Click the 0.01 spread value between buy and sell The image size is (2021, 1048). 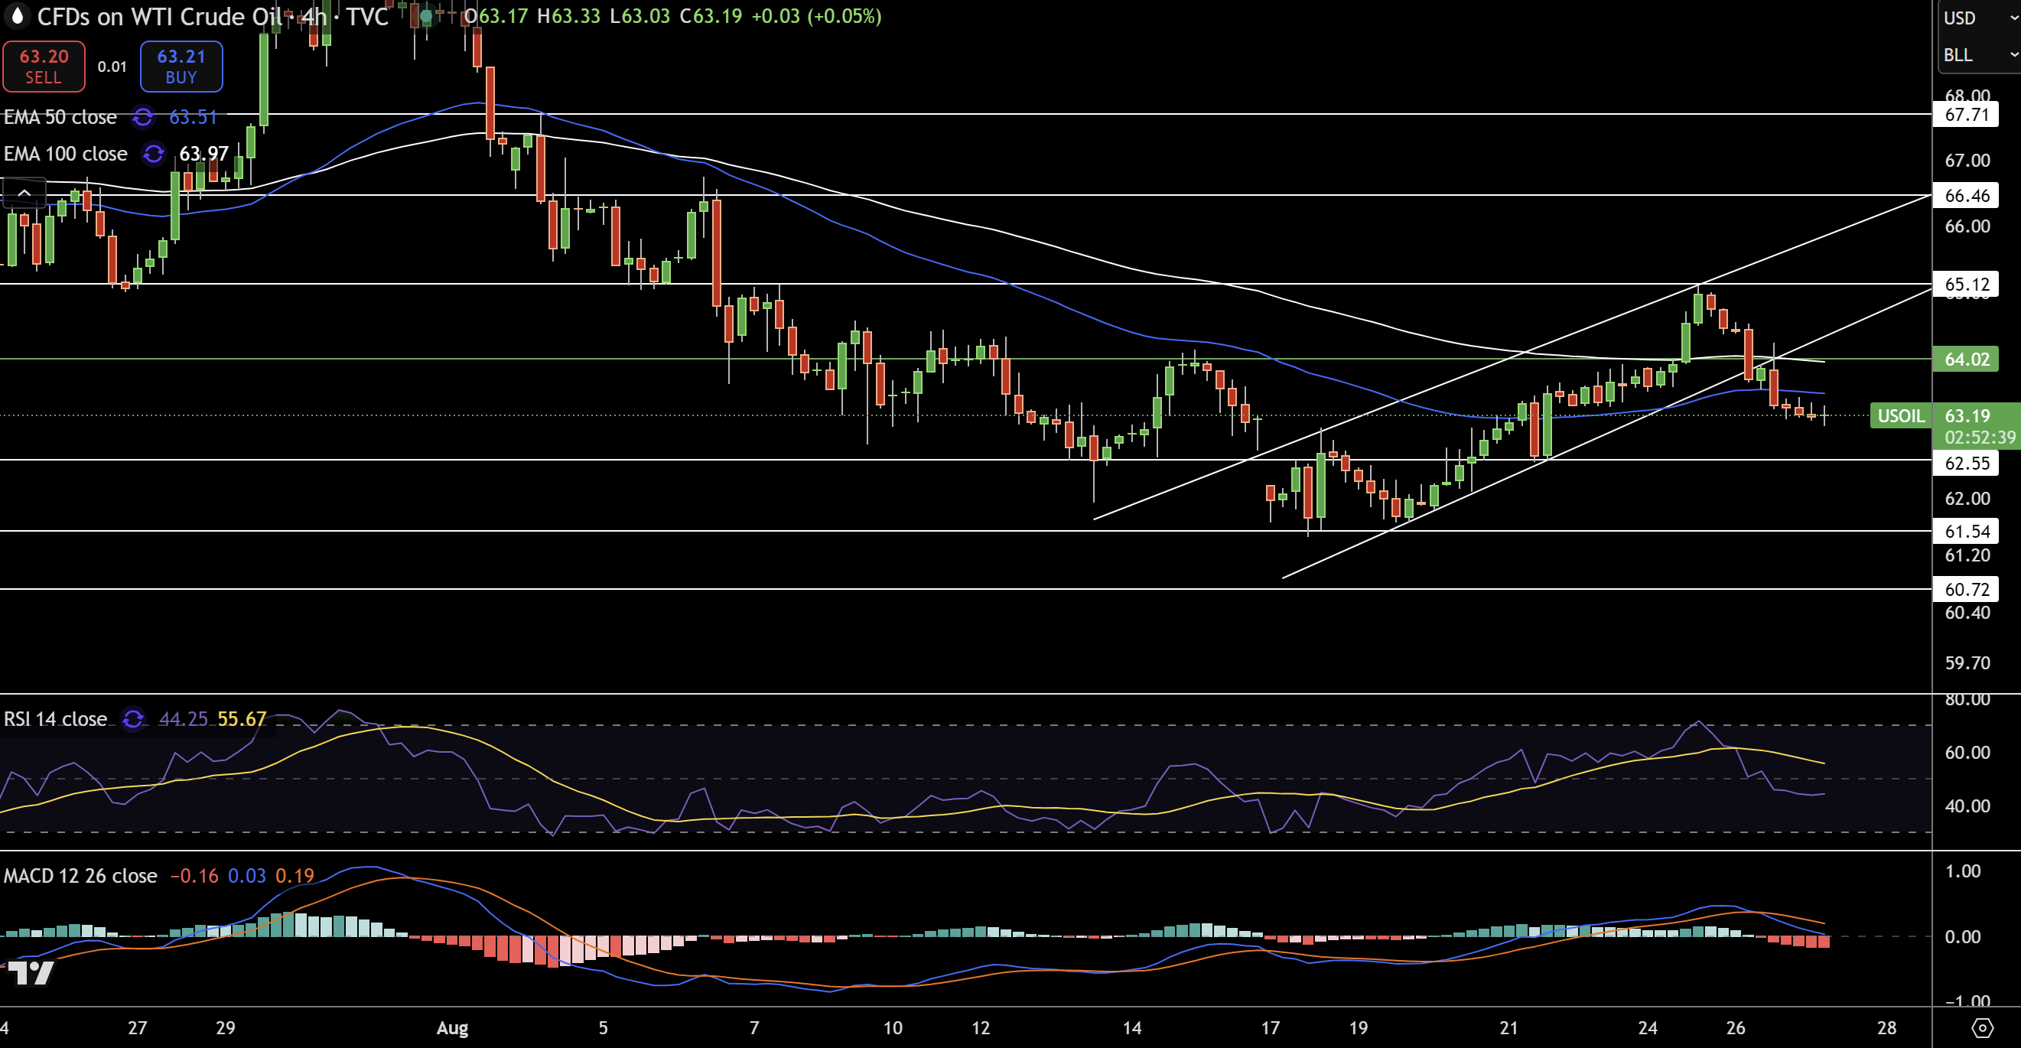click(x=111, y=67)
